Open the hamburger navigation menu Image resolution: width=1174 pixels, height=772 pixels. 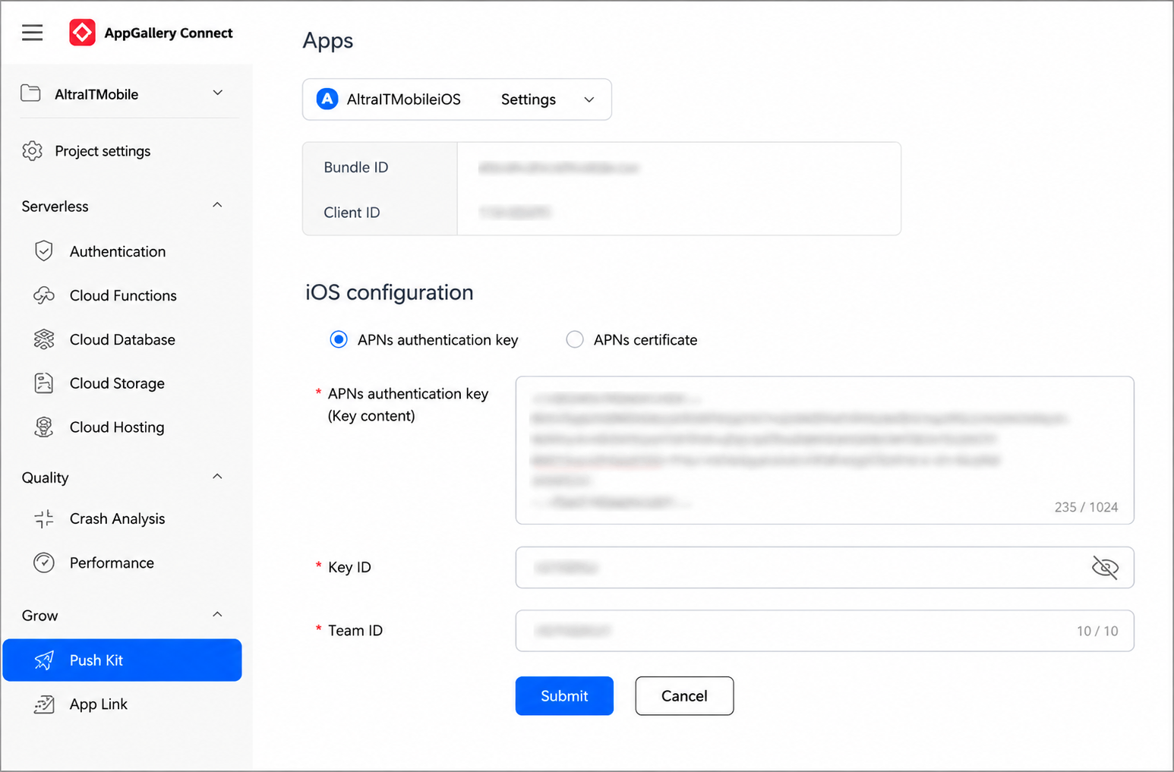coord(32,33)
